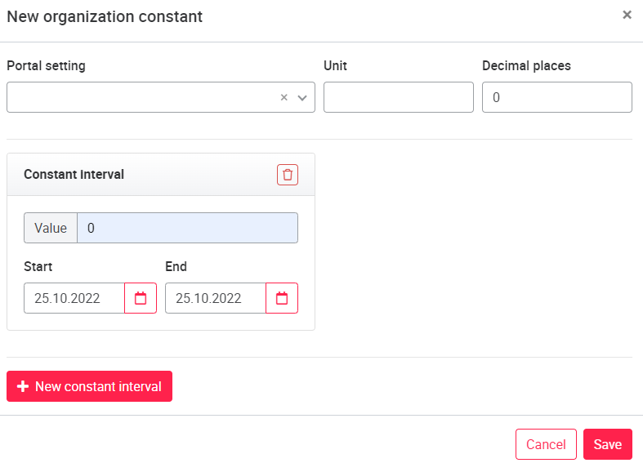
Task: Select the End date text field
Action: coord(215,298)
